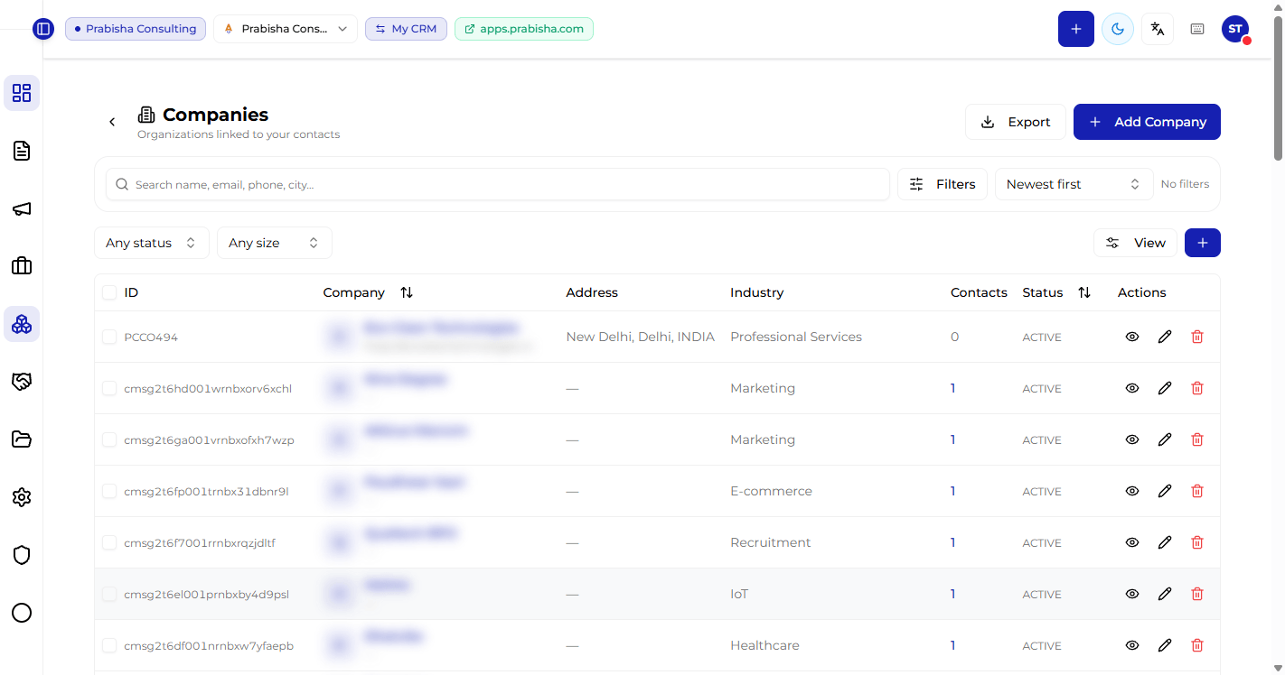
Task: Expand the Prabisha Cons... workspace dropdown
Action: click(x=286, y=29)
